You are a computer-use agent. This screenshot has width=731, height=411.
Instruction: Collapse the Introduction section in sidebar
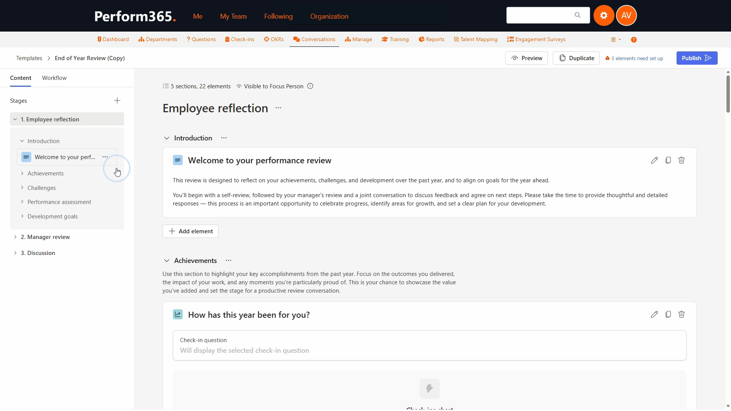click(x=22, y=141)
